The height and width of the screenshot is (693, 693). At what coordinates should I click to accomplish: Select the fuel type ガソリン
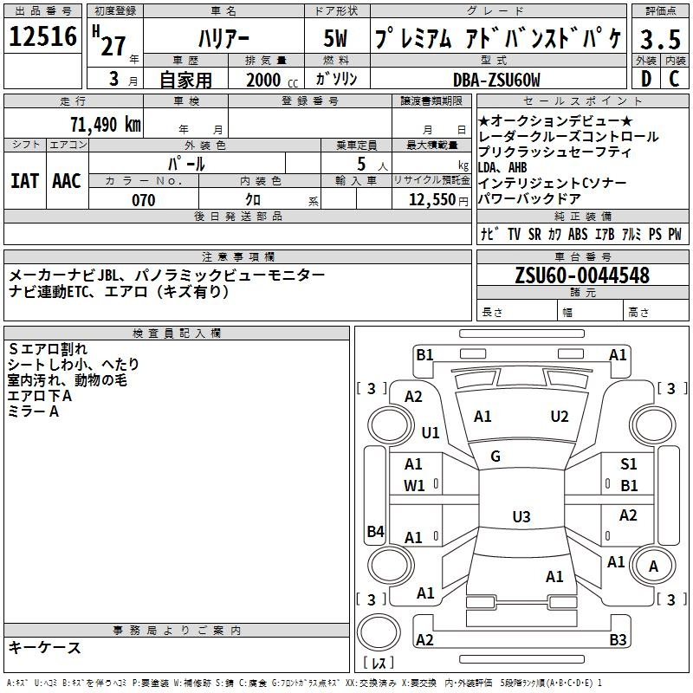tap(336, 79)
